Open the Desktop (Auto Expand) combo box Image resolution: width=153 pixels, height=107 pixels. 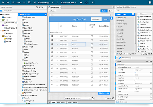click(x=78, y=98)
